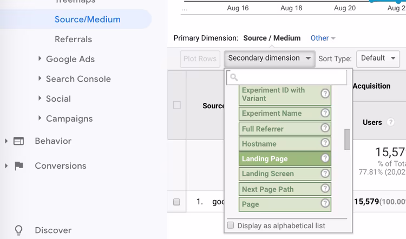Screen dimensions: 406x239
Task: Open help icon next to Landing Page
Action: click(325, 158)
